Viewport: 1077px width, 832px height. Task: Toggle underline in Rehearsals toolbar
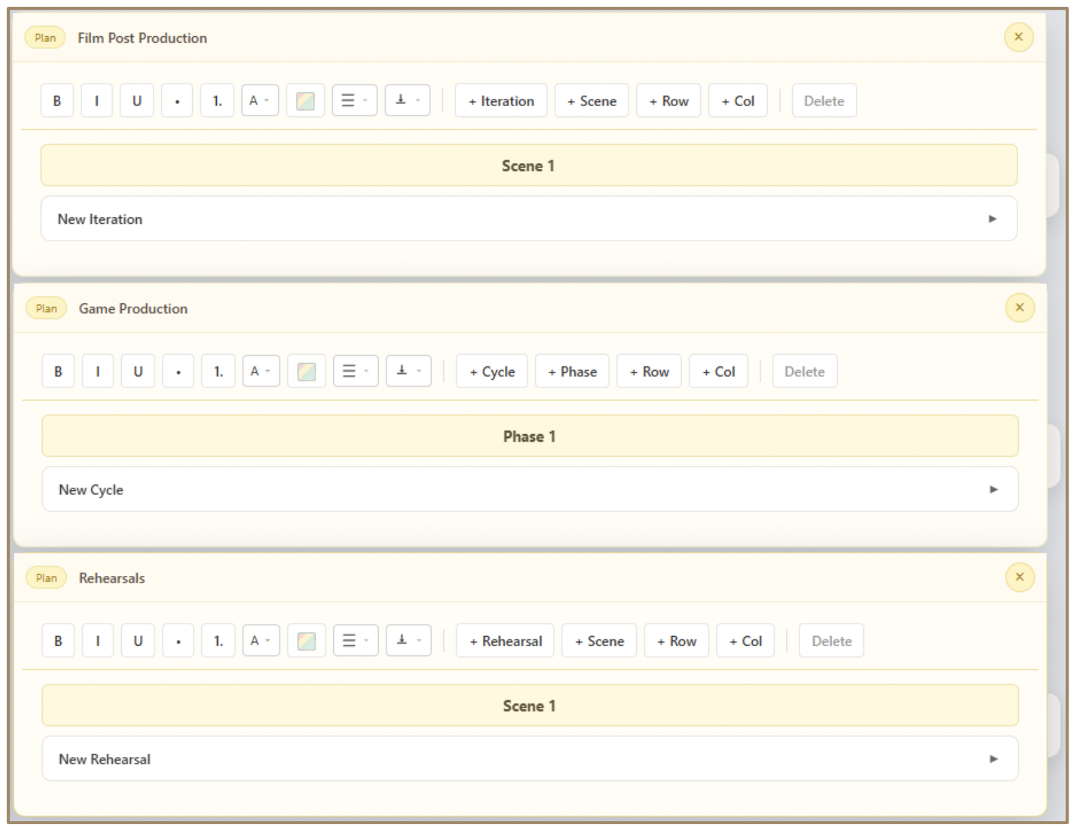(138, 640)
